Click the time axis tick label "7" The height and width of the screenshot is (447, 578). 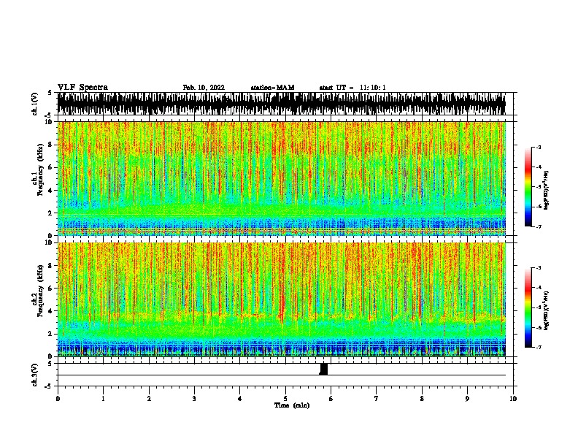click(377, 399)
